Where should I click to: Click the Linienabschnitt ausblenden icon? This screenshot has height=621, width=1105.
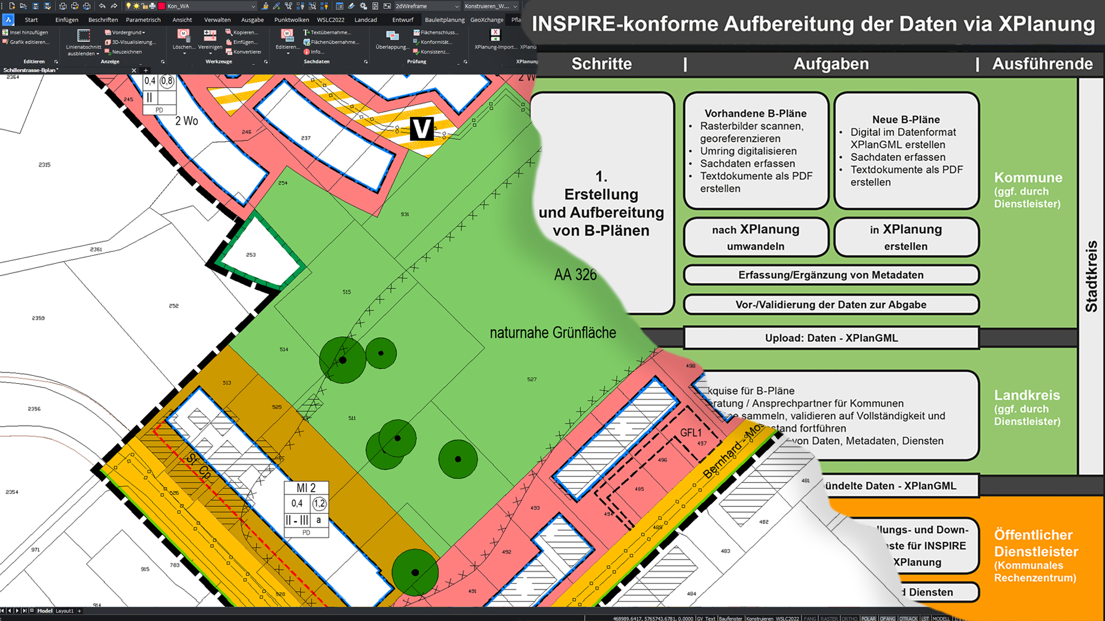[x=84, y=36]
